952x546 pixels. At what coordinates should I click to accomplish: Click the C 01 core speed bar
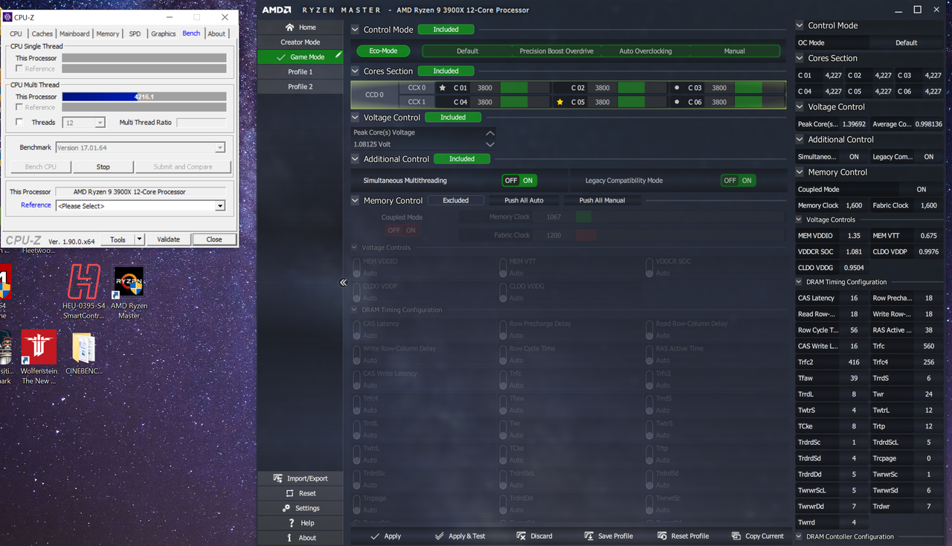tap(526, 88)
